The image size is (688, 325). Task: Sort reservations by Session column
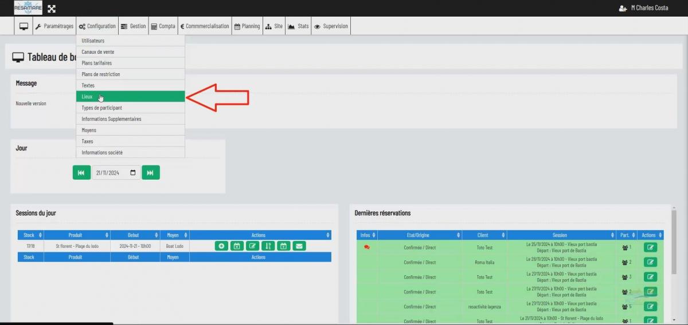[561, 235]
